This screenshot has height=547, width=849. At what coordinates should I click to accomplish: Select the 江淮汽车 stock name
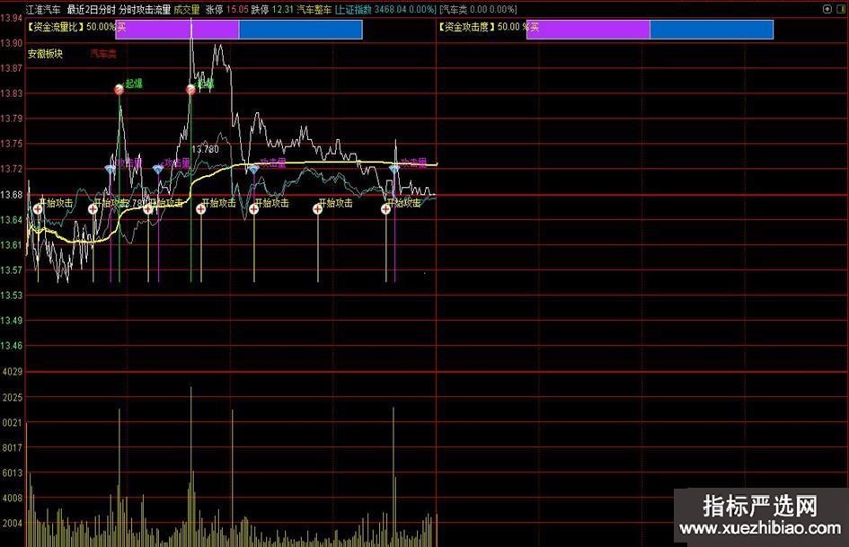click(x=44, y=9)
